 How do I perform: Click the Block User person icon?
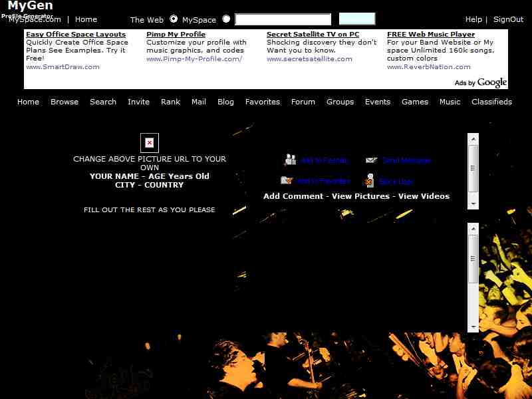click(370, 180)
